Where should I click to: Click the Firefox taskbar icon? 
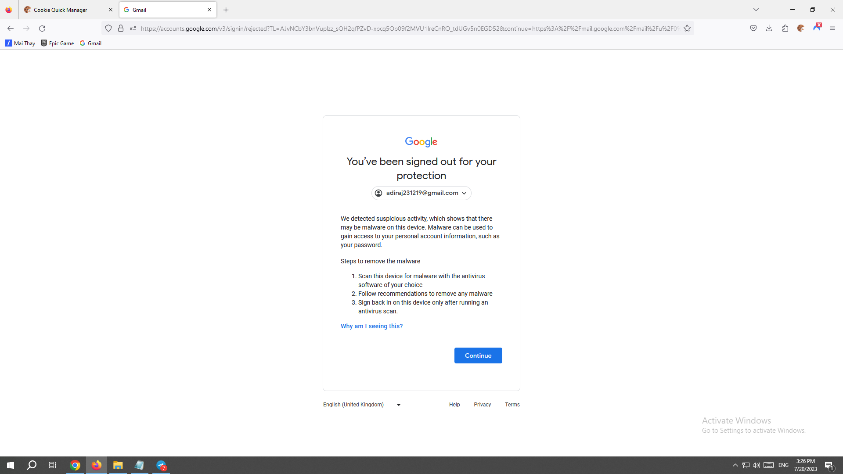coord(97,465)
